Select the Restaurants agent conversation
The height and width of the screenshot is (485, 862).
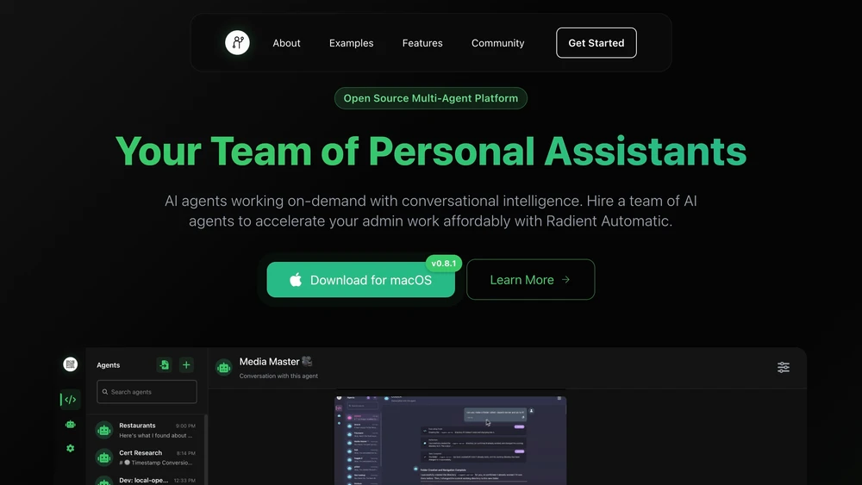[x=146, y=430]
